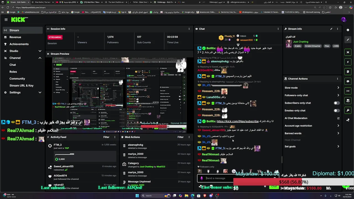
Task: Click the Windows Start button
Action: tap(137, 196)
